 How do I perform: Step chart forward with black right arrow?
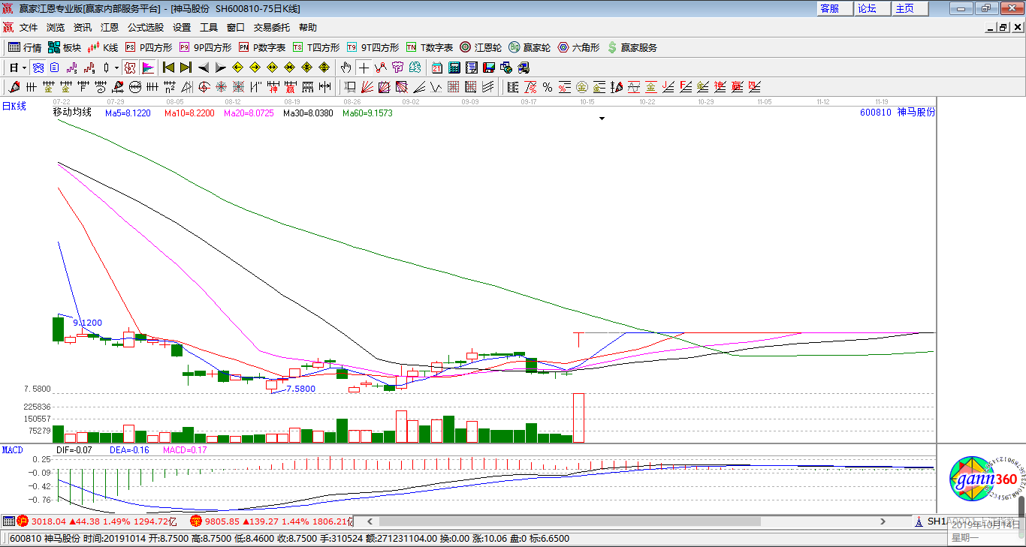point(220,68)
